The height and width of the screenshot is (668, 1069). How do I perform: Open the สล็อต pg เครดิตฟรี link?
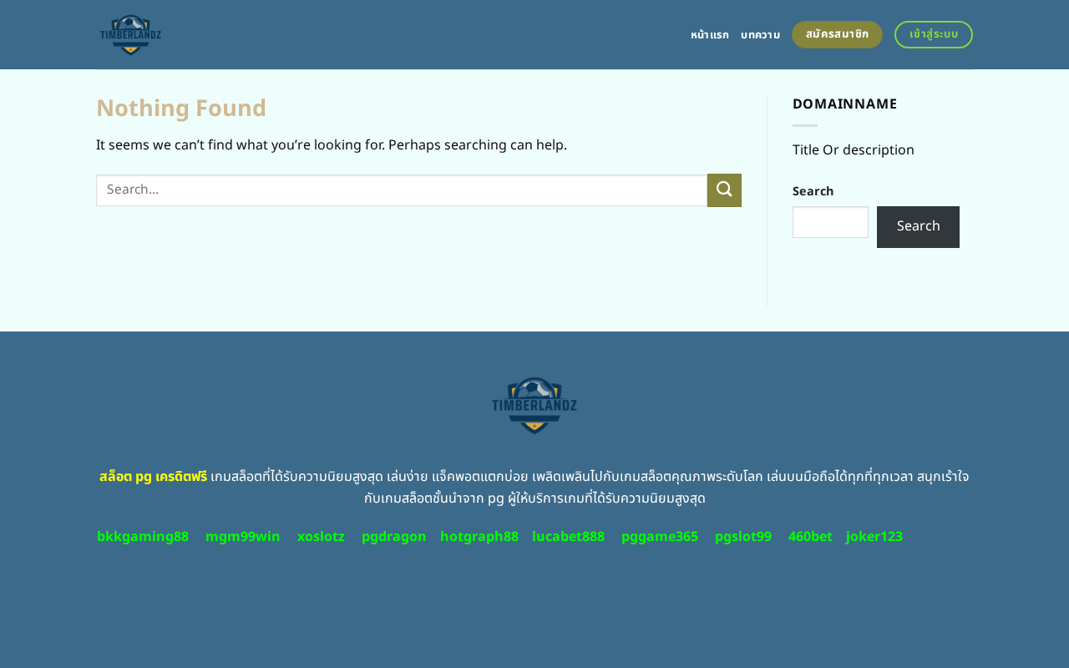[x=153, y=477]
